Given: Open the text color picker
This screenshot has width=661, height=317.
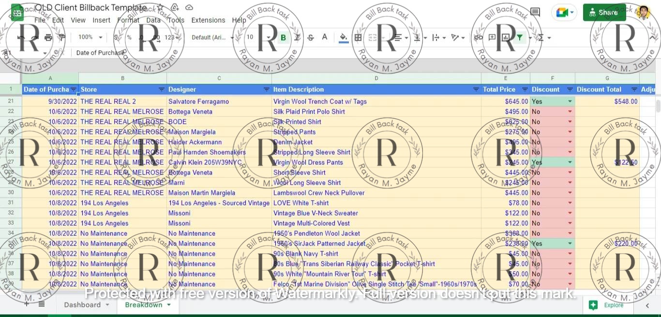Looking at the screenshot, I should click(325, 37).
